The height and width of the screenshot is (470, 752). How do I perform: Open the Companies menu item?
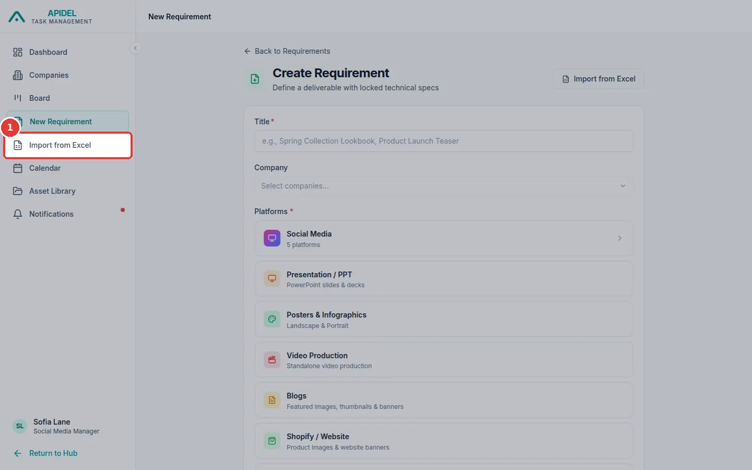tap(67, 75)
